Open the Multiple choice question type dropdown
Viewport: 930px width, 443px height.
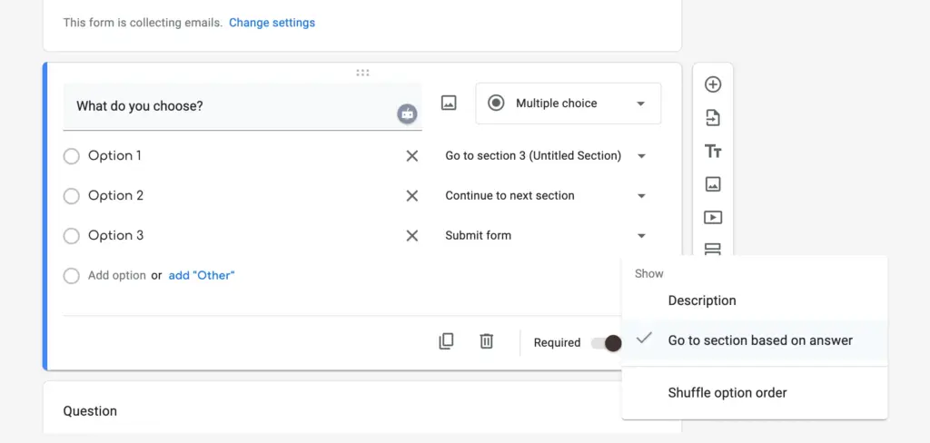568,103
